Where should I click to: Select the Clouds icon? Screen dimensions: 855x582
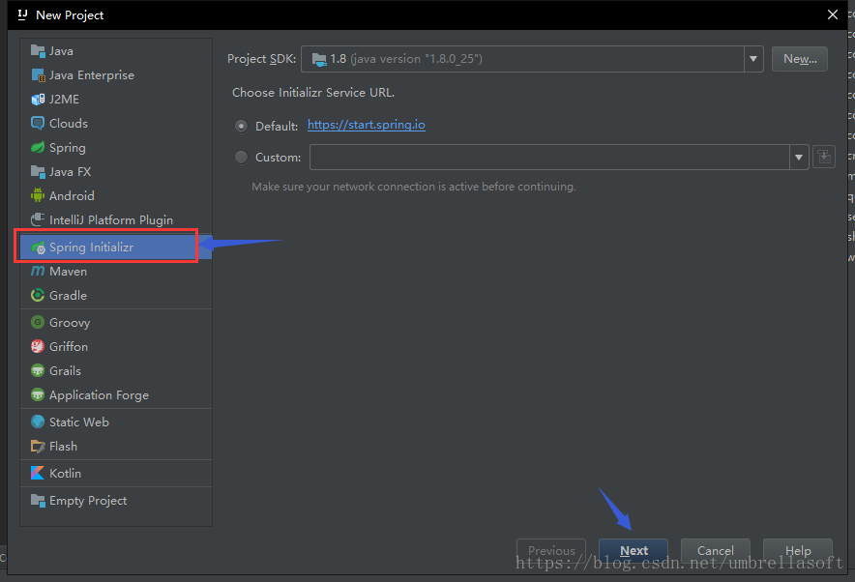tap(38, 123)
